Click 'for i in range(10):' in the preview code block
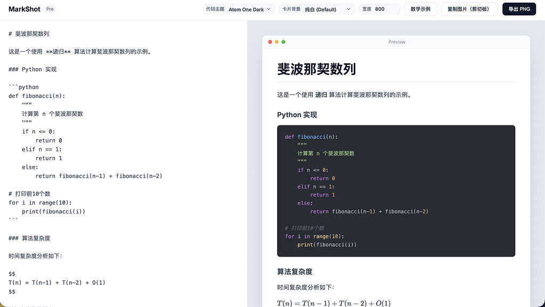545x307 pixels. [314, 236]
